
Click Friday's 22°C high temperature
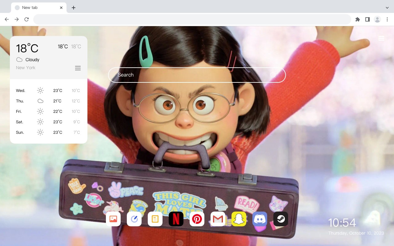click(x=58, y=111)
